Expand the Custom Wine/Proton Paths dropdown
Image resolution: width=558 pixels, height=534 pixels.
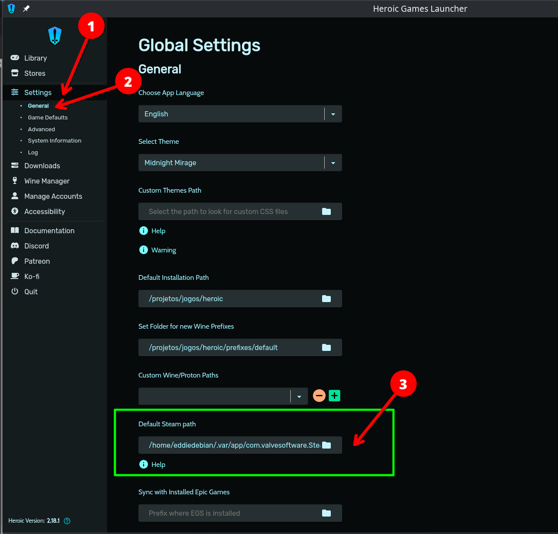[x=299, y=397]
